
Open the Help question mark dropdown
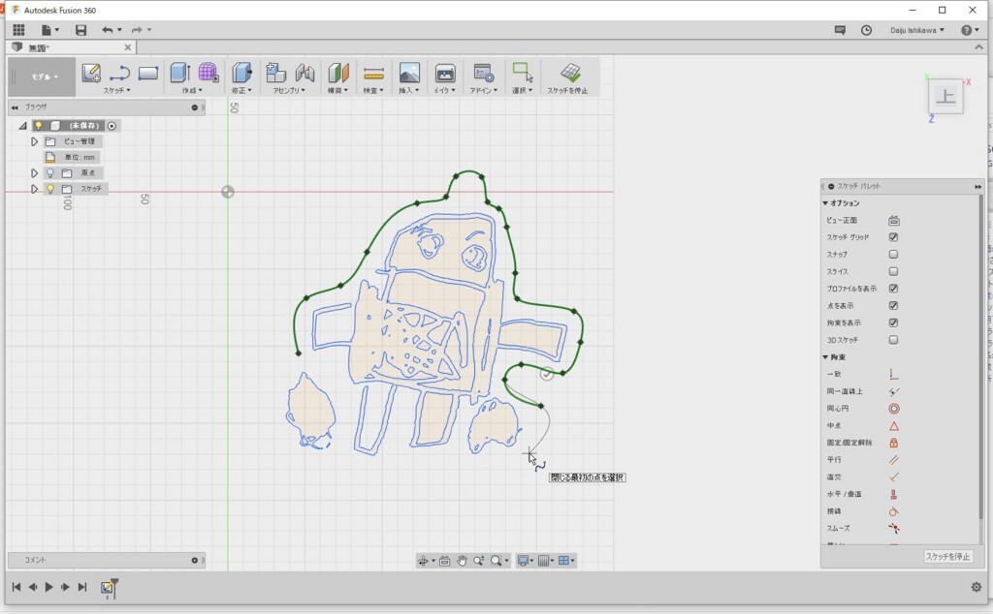click(x=970, y=30)
